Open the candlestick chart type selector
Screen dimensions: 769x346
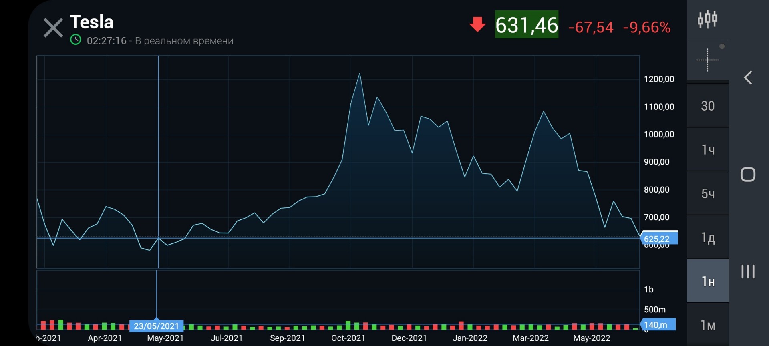(x=707, y=19)
